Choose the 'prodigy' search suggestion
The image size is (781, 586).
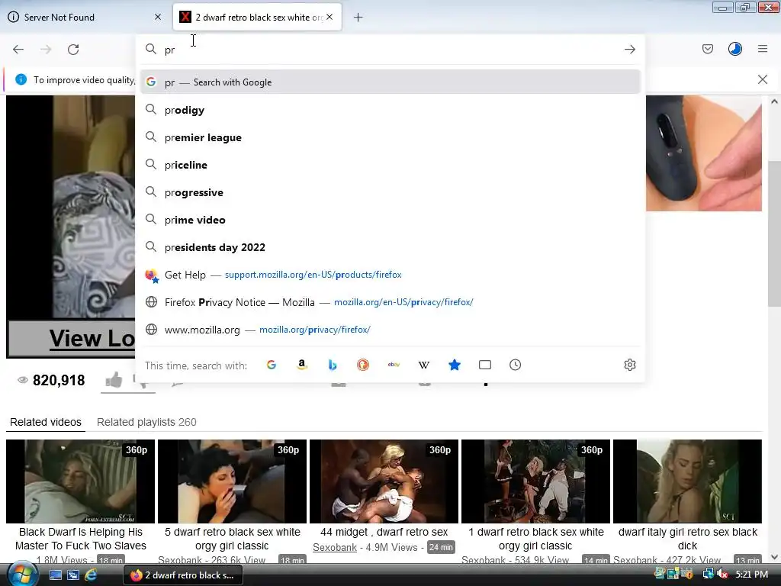[390, 110]
